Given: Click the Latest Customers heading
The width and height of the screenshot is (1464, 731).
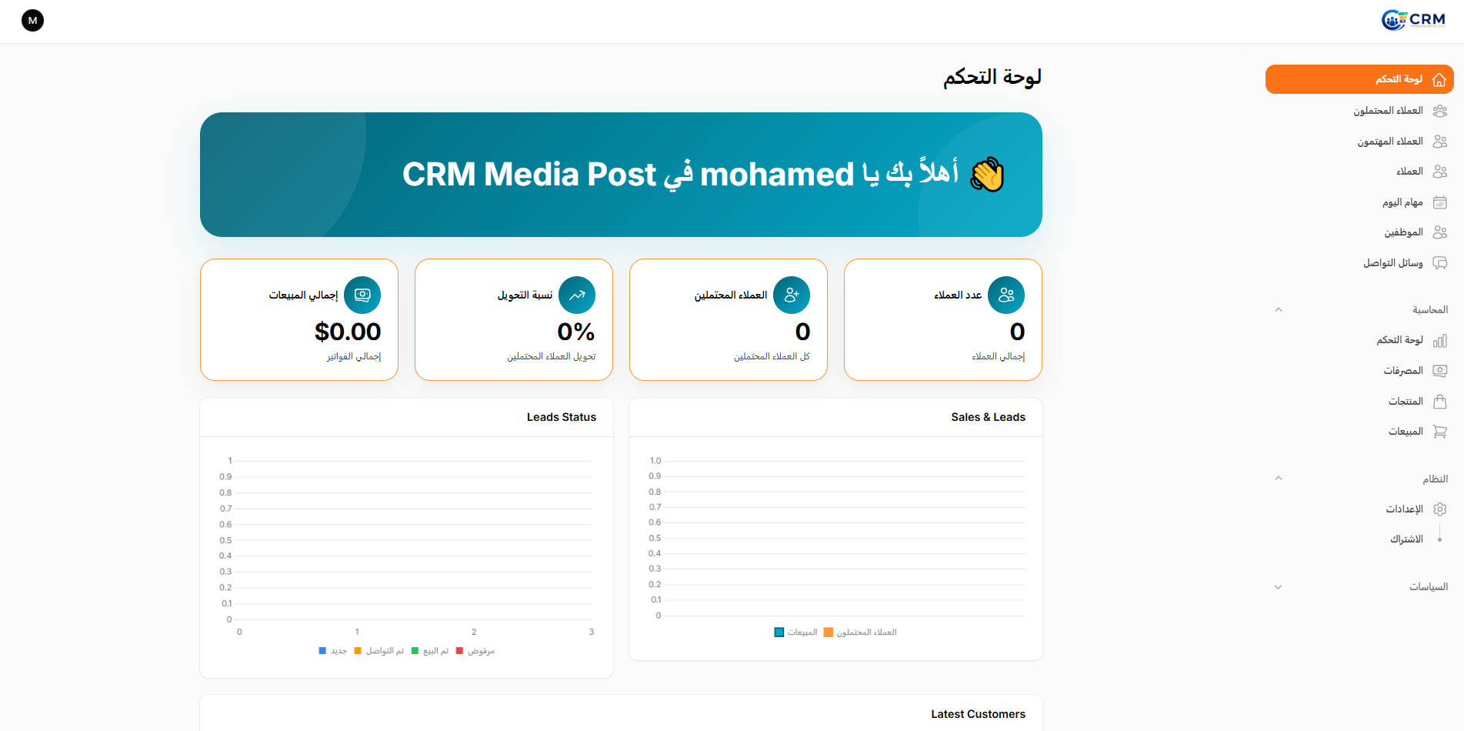Looking at the screenshot, I should coord(978,714).
